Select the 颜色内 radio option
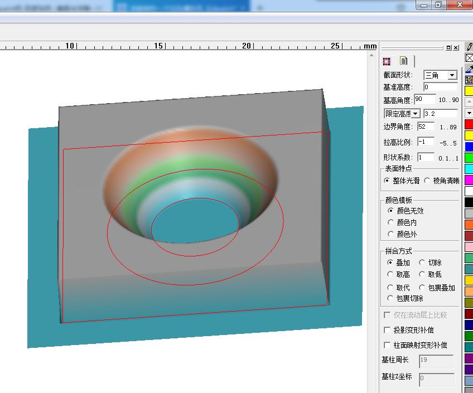Viewport: 473px width, 393px height. (390, 222)
